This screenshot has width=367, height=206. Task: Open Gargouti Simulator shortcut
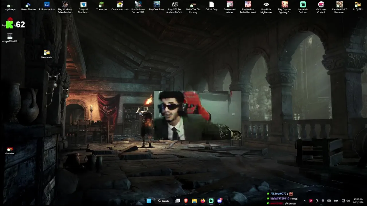[83, 8]
